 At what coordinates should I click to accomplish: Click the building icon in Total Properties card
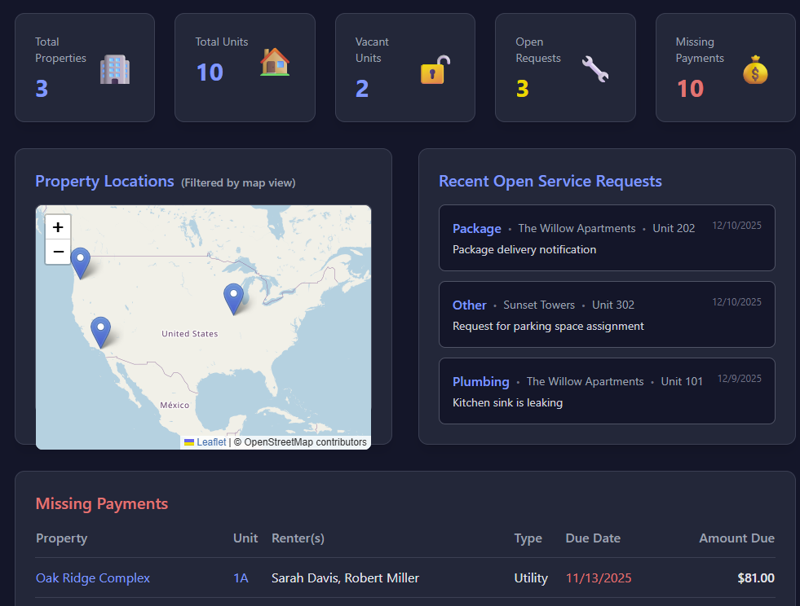[115, 69]
